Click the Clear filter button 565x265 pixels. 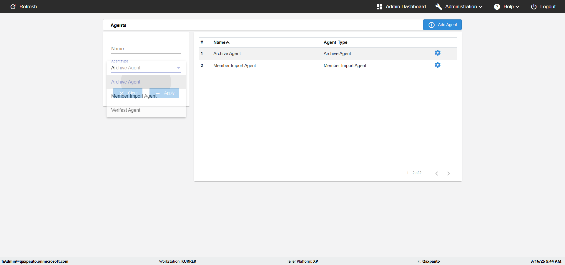pos(128,93)
